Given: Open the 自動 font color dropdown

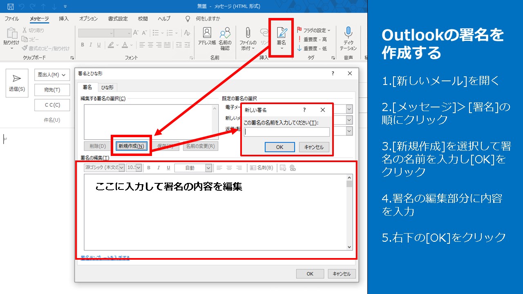Looking at the screenshot, I should click(209, 168).
